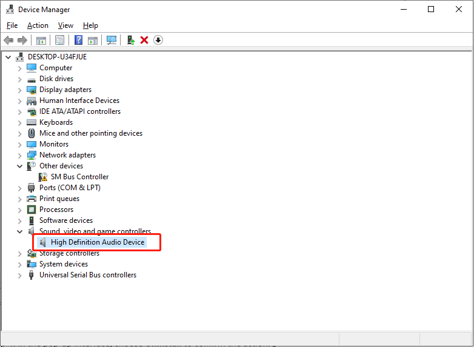
Task: Click Update device driver toolbar icon
Action: 130,40
